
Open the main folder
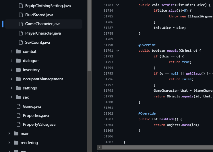pyautogui.click(x=25, y=134)
